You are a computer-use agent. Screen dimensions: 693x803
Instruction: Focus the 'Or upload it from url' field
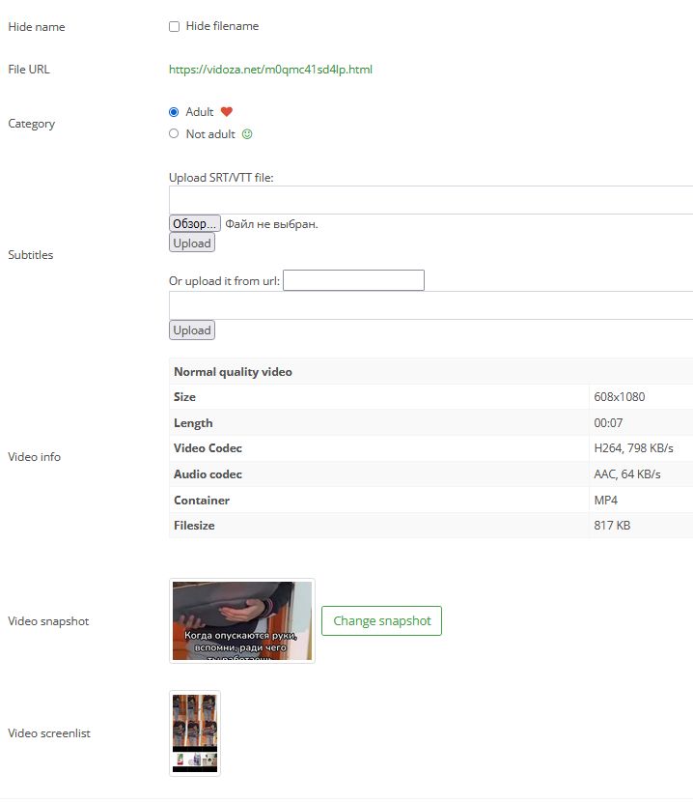tap(353, 280)
